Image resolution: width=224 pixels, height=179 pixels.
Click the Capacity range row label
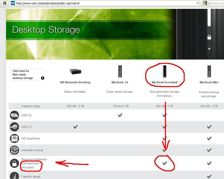click(31, 106)
